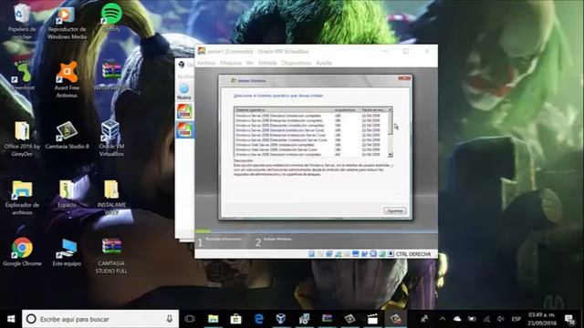Open the Reproductor de Windows Media shortcut

(67, 23)
